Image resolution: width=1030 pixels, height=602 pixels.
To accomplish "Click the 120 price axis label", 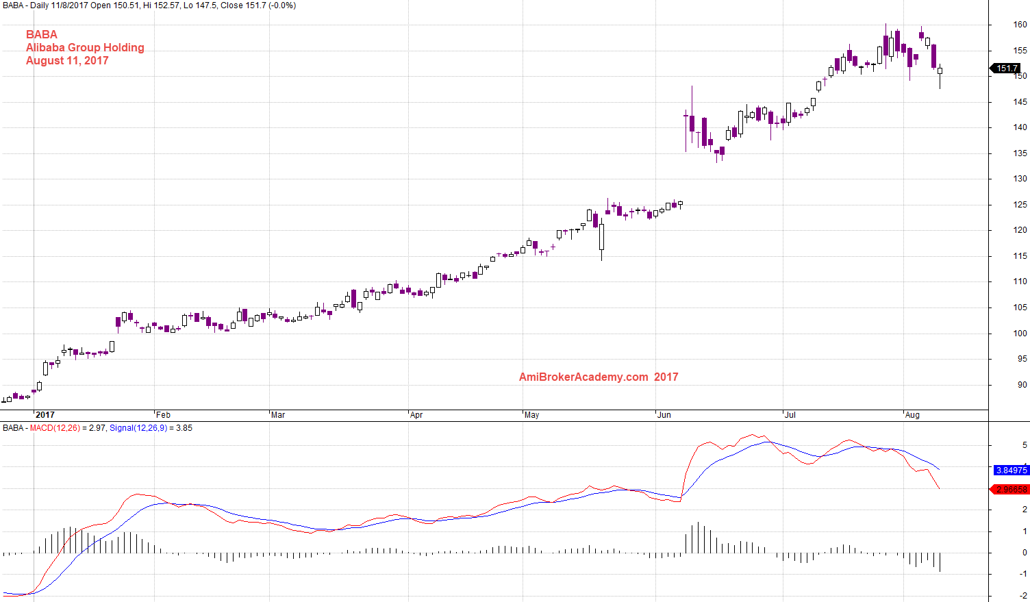I will tap(1020, 230).
